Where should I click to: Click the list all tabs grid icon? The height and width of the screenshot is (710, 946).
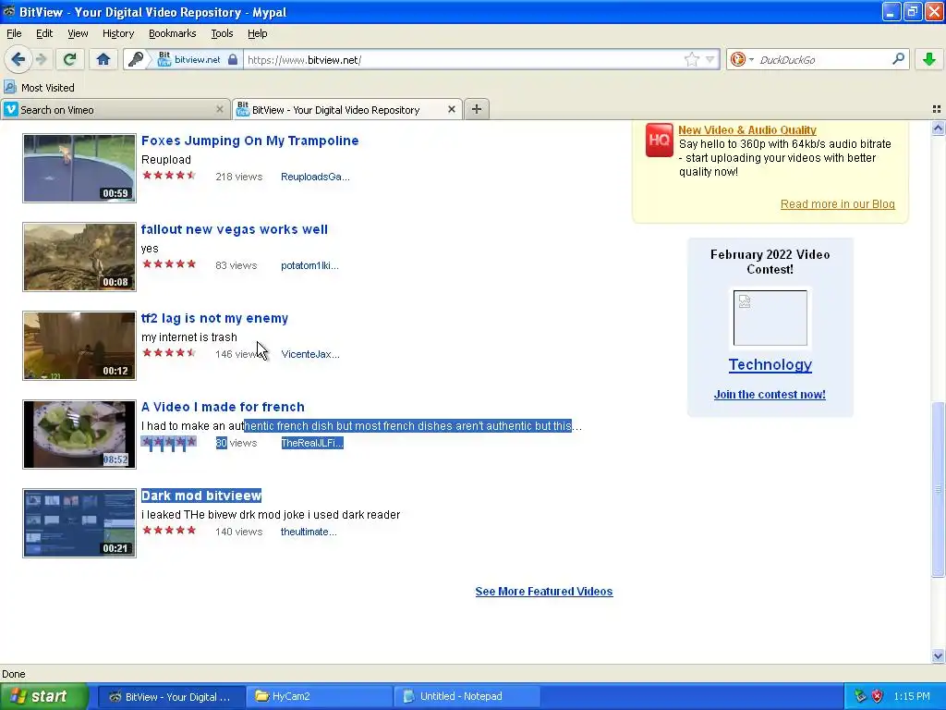coord(937,109)
